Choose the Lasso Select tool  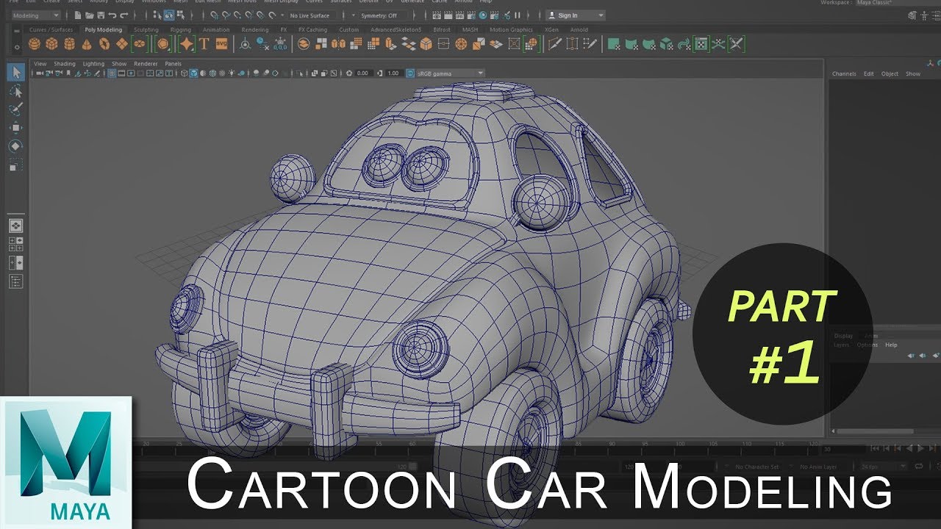[x=16, y=91]
